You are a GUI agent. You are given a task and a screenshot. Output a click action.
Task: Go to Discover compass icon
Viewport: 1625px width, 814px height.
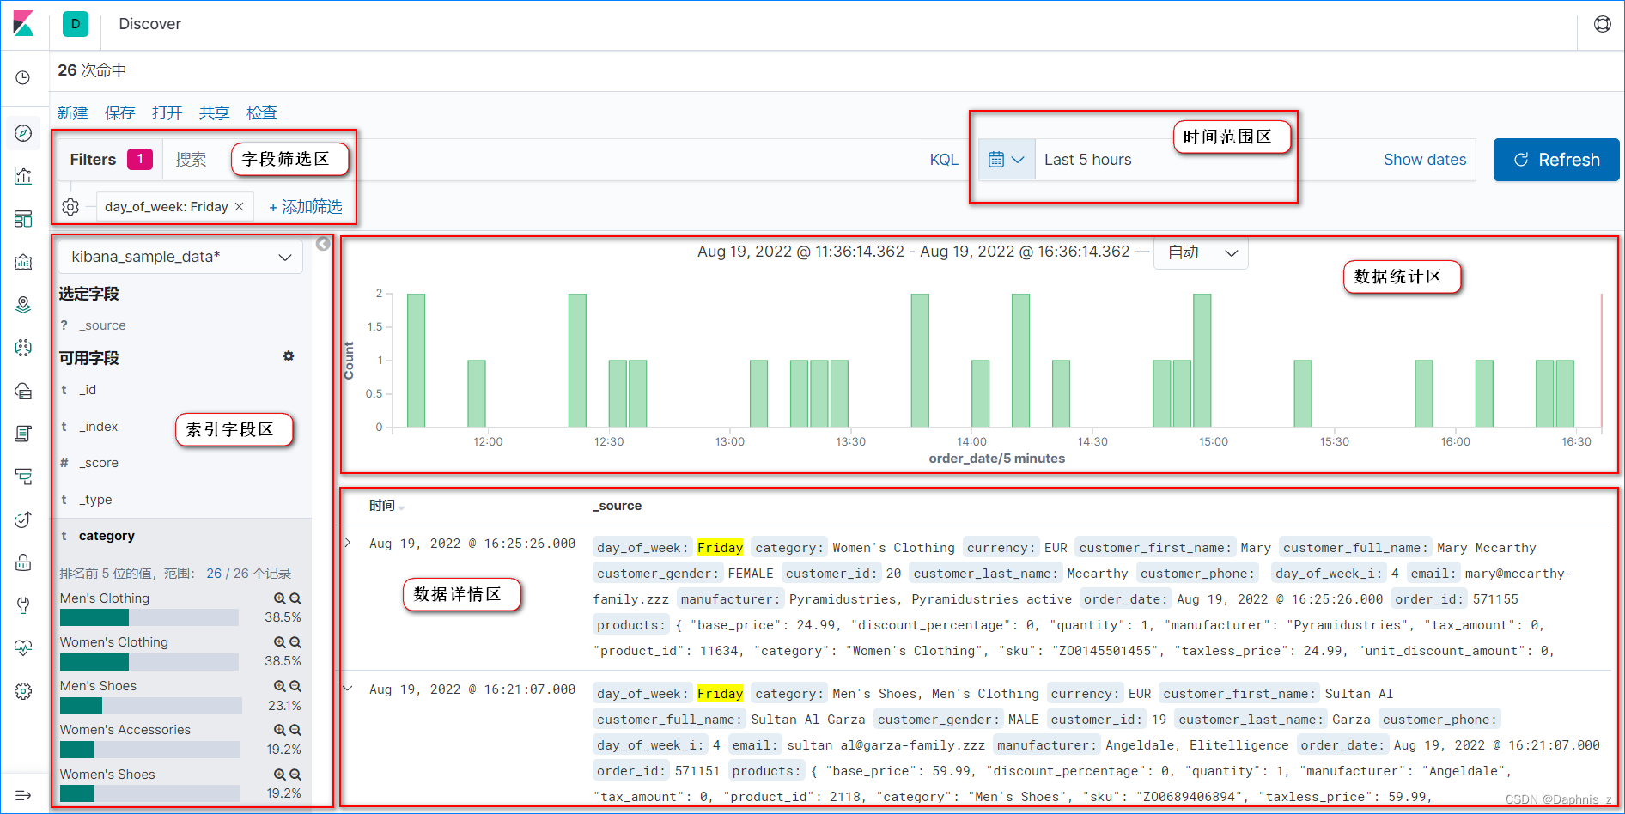pyautogui.click(x=23, y=133)
